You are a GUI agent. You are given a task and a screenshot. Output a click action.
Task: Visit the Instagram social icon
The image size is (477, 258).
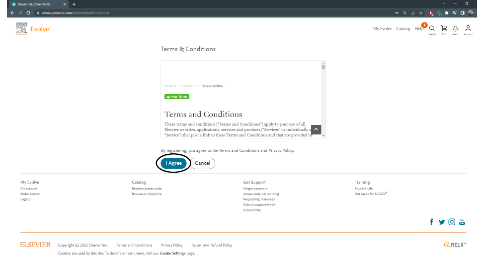[452, 222]
